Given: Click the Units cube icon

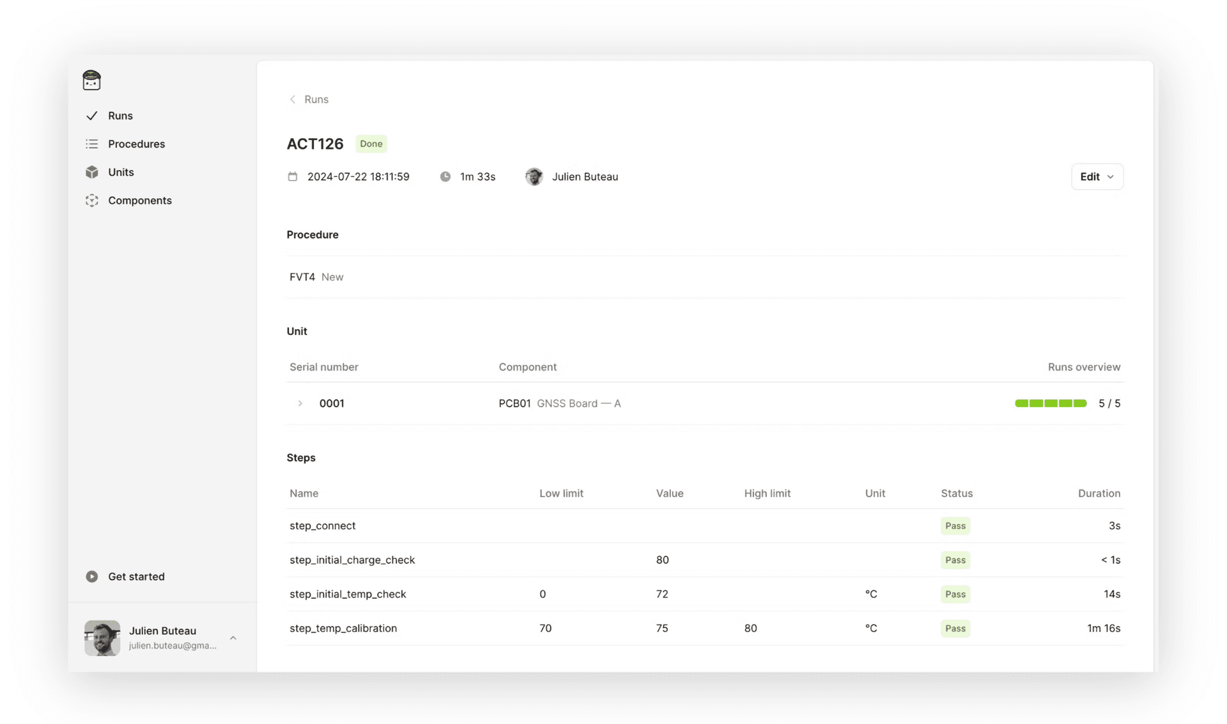Looking at the screenshot, I should pos(92,172).
